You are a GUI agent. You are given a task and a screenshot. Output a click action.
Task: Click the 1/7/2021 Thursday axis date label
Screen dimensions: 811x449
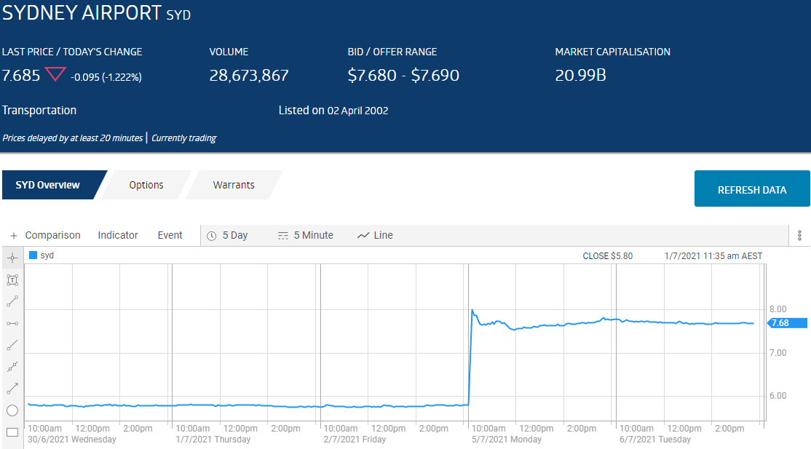213,439
